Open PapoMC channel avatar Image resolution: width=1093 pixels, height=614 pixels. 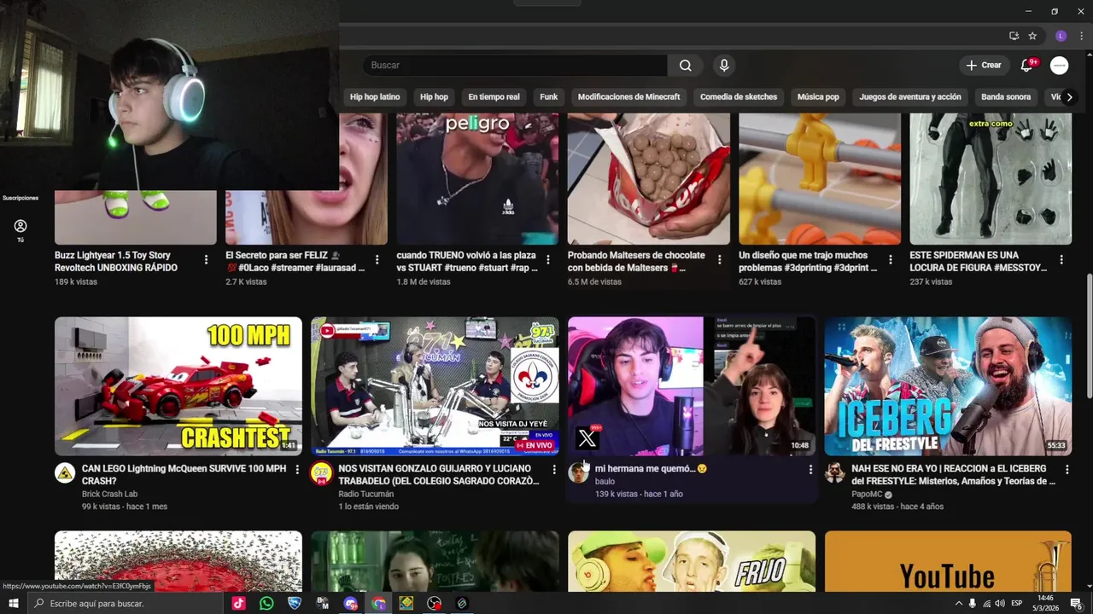834,473
